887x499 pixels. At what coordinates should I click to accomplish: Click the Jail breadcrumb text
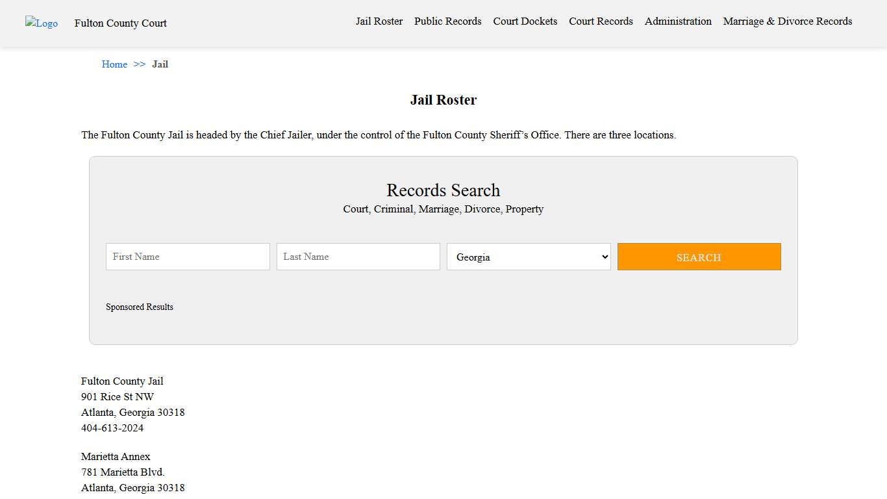160,64
